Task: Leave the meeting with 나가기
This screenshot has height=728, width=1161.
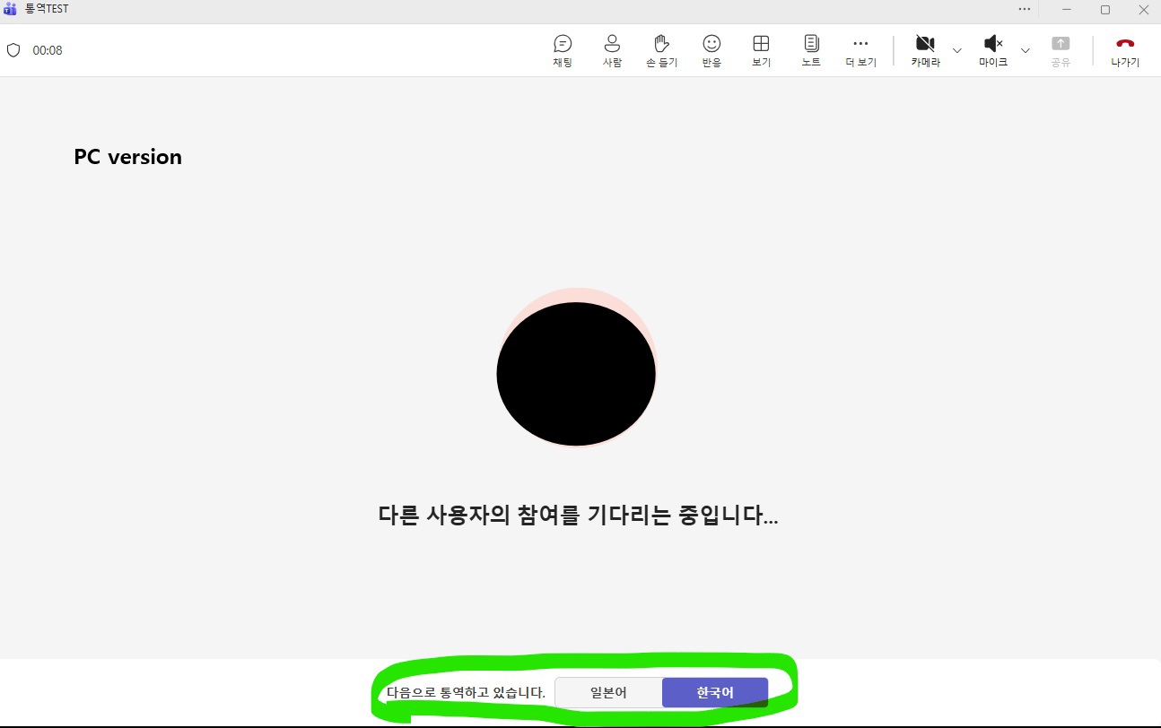Action: click(1125, 51)
